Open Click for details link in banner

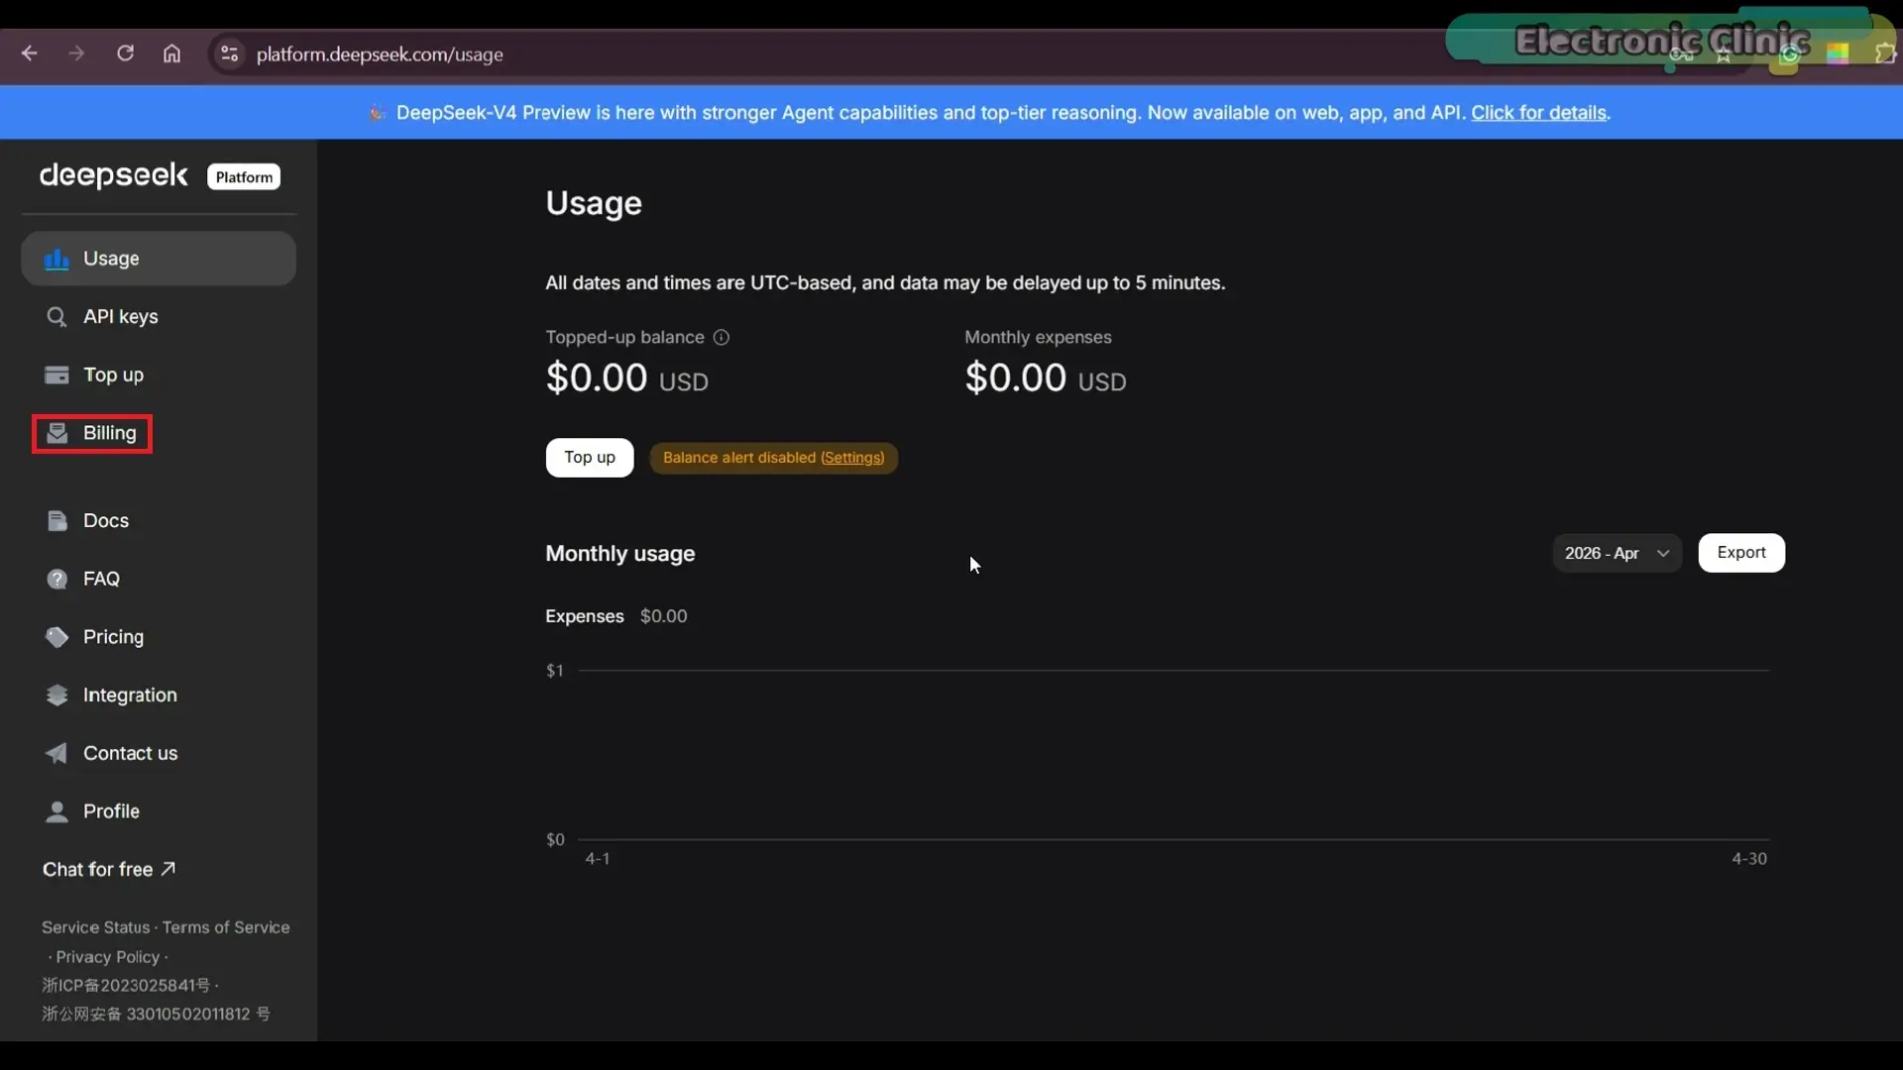[1538, 113]
